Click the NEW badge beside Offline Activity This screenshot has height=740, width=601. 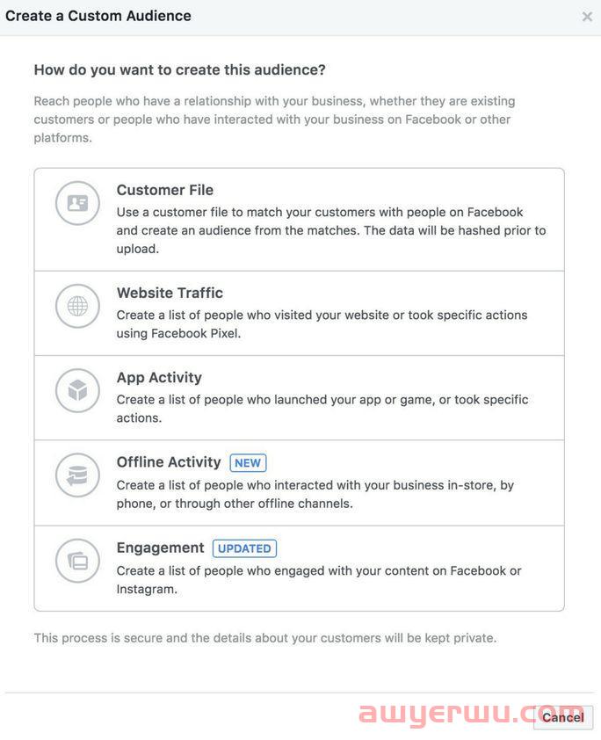pos(248,463)
